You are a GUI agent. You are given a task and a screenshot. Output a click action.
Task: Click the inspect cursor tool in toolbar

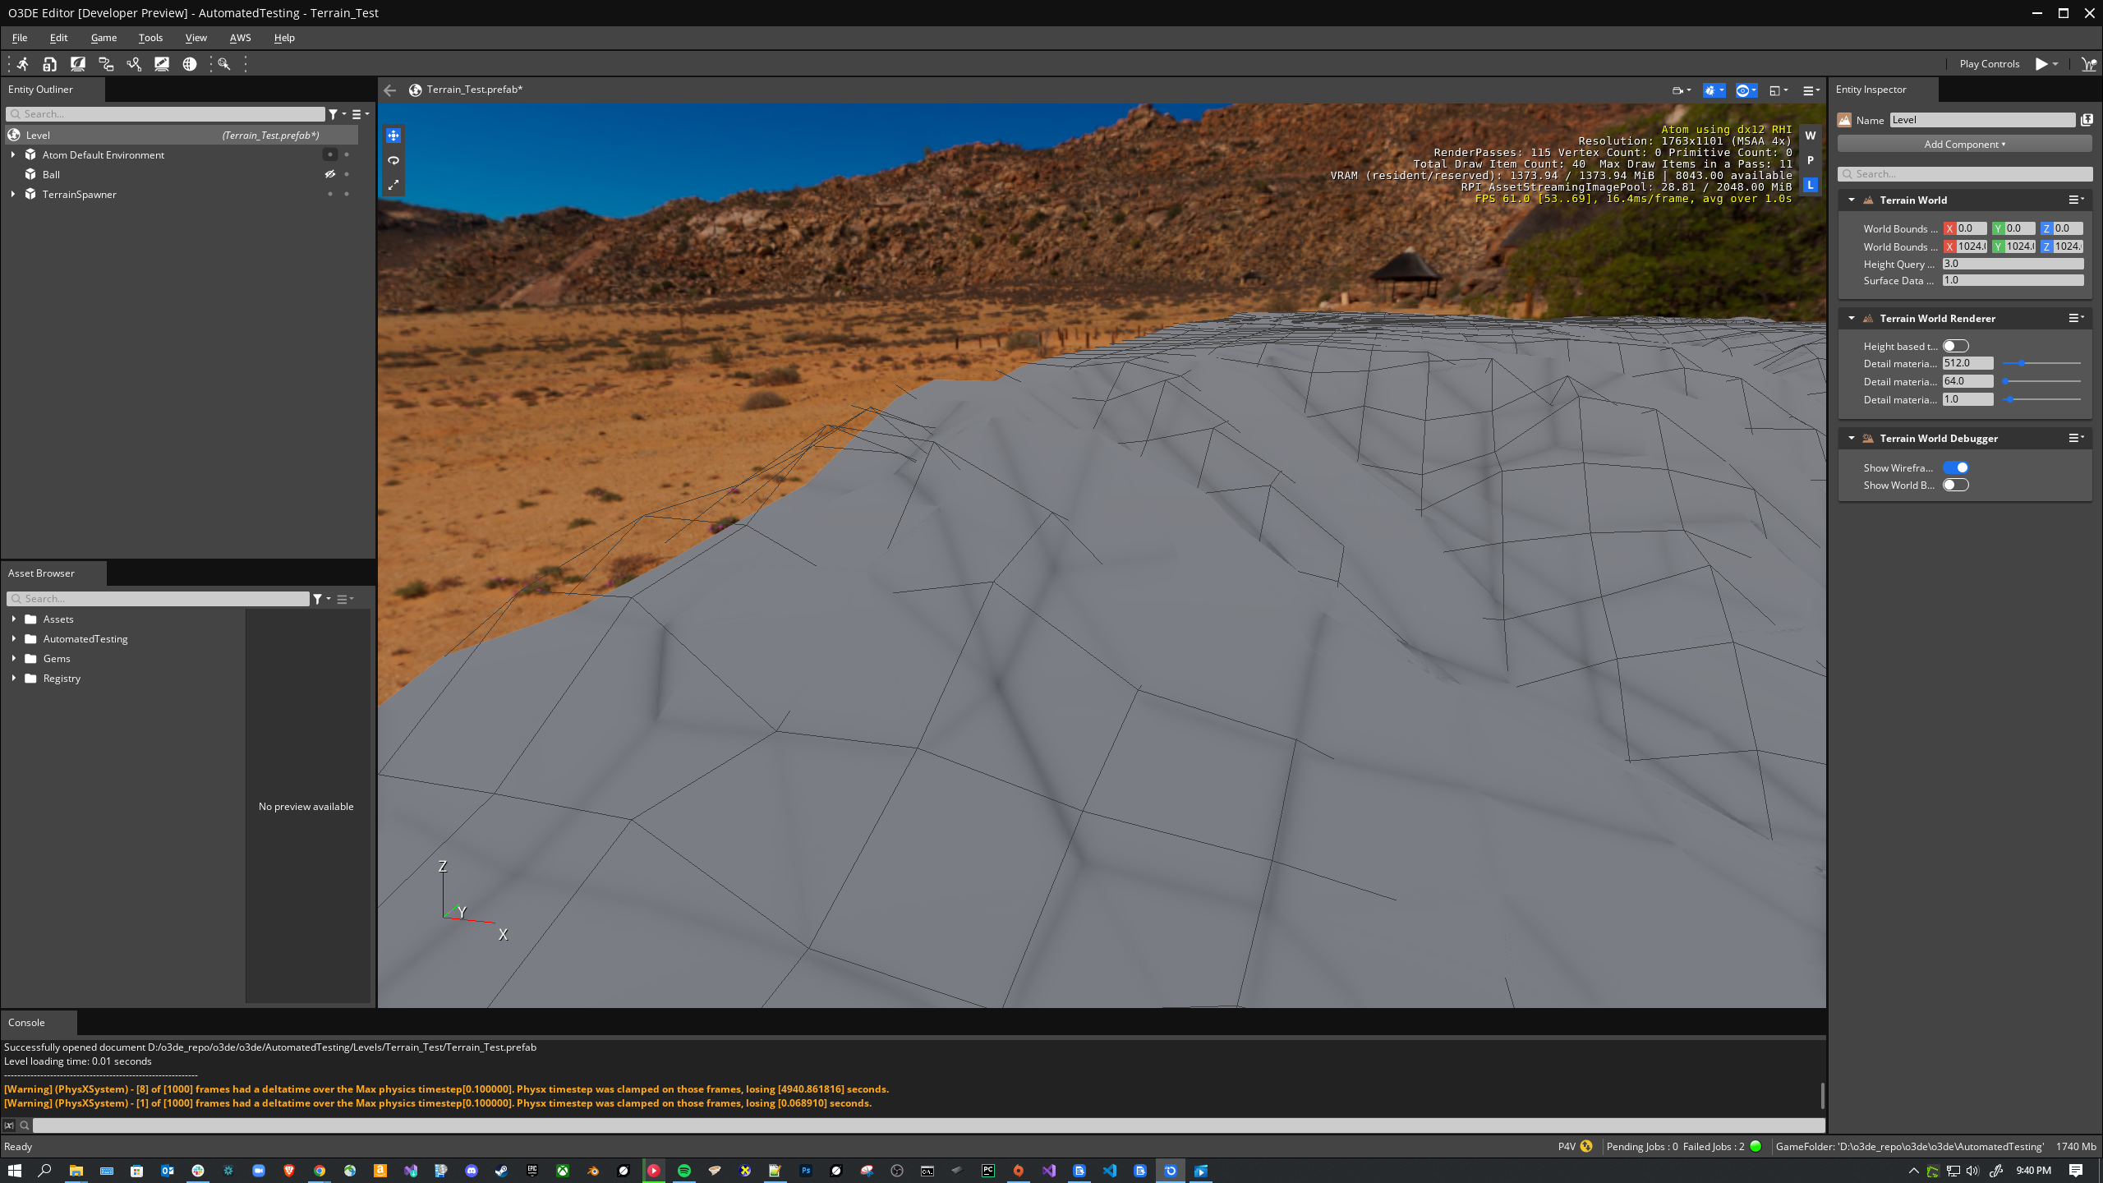point(223,64)
